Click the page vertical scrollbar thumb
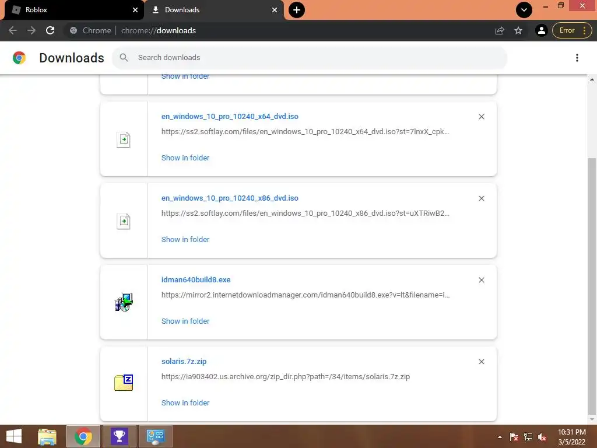 [592, 286]
